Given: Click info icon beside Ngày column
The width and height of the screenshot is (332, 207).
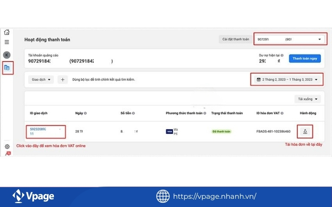Looking at the screenshot, I should coord(85,113).
